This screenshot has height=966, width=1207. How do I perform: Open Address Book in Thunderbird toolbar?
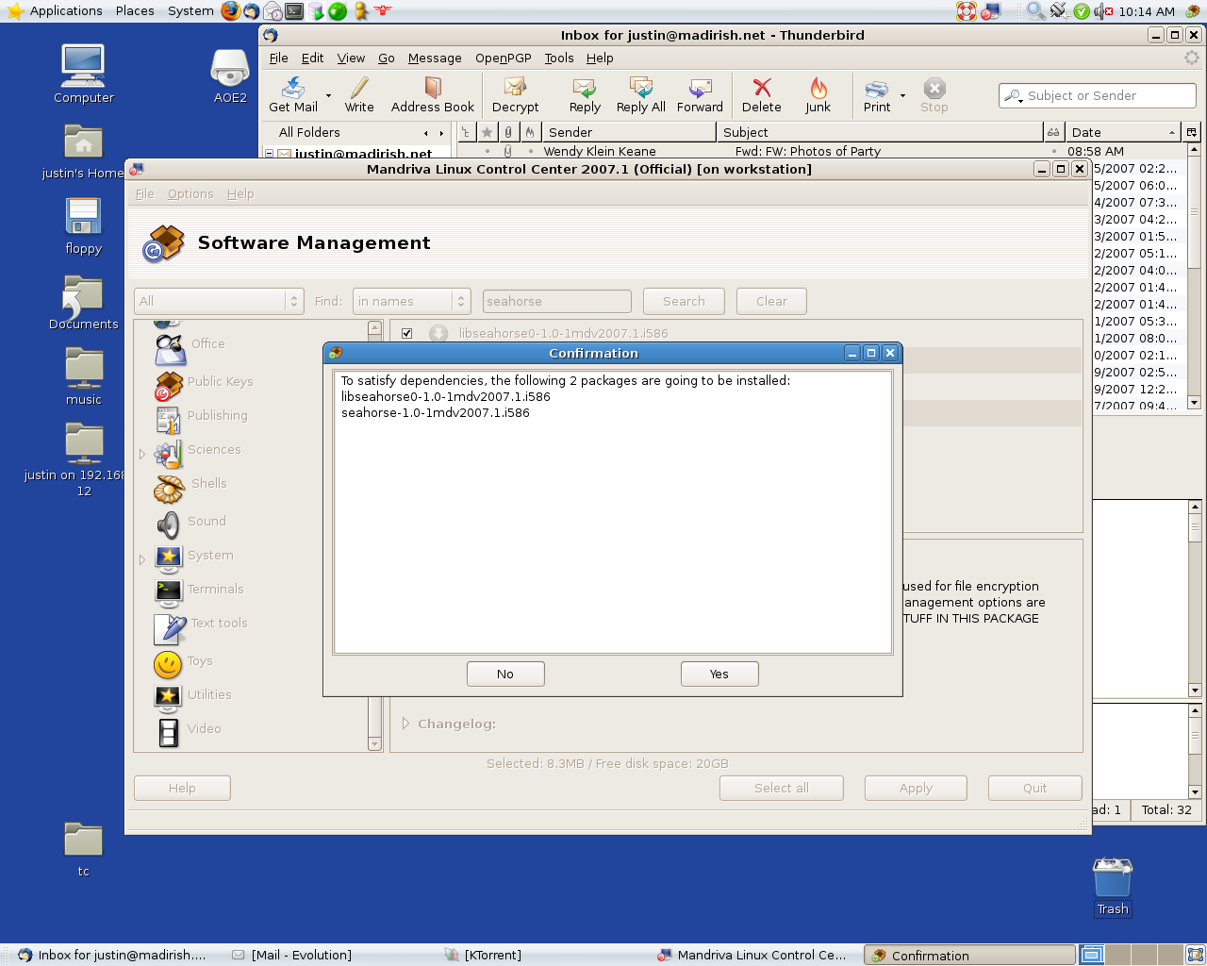coord(433,95)
